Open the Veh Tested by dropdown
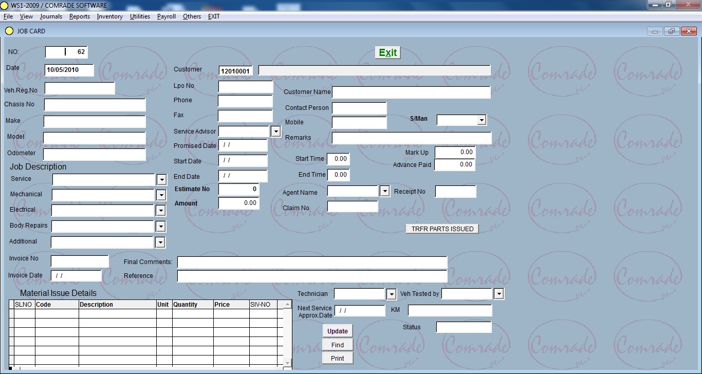Image resolution: width=702 pixels, height=374 pixels. (x=499, y=294)
